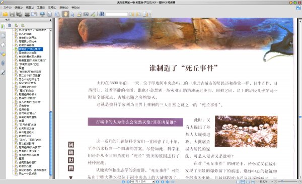The height and width of the screenshot is (184, 302).
Task: Click the blue bookmarks scrollbar thumb
Action: pyautogui.click(x=51, y=143)
